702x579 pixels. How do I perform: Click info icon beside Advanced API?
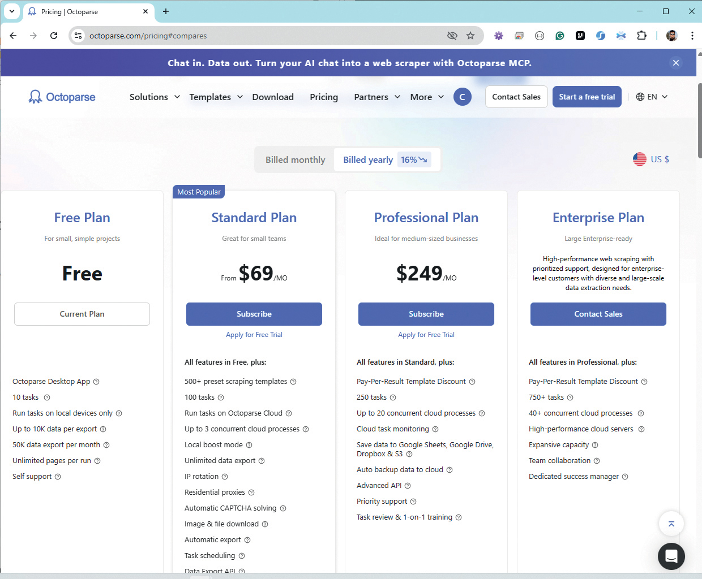point(408,486)
